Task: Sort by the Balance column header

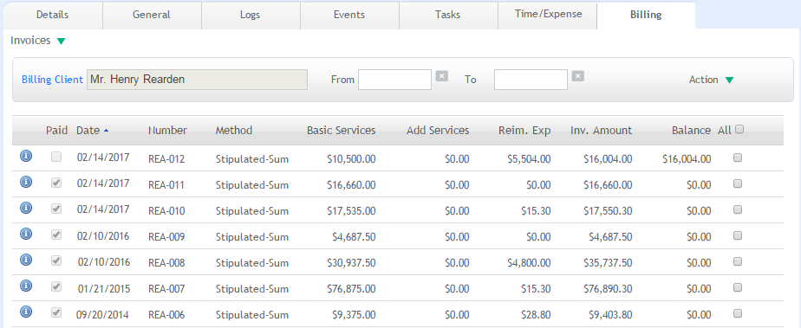Action: tap(691, 130)
